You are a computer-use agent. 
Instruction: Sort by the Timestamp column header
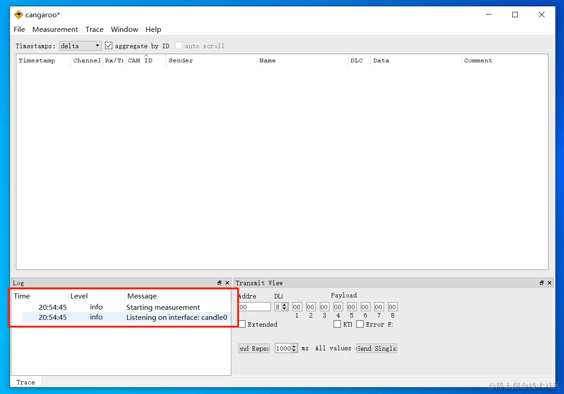coord(44,61)
